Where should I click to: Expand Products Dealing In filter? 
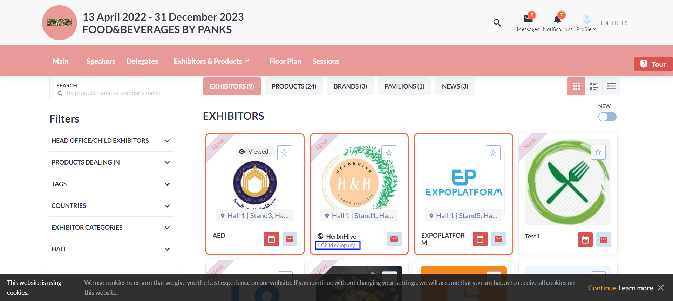pyautogui.click(x=111, y=162)
